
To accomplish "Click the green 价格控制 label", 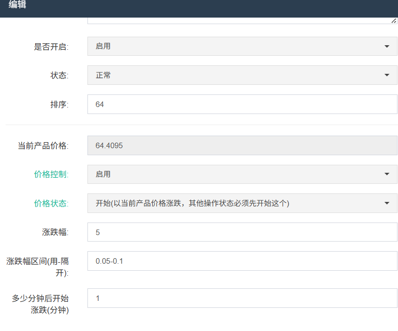I will (x=51, y=174).
